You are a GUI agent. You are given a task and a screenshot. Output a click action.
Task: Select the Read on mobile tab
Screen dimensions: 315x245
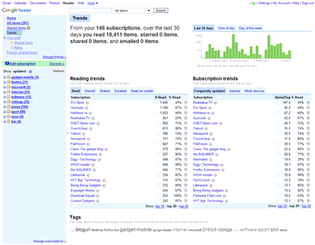click(142, 90)
